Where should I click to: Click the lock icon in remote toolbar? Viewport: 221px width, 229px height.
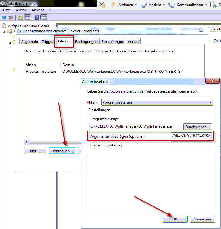point(102,5)
